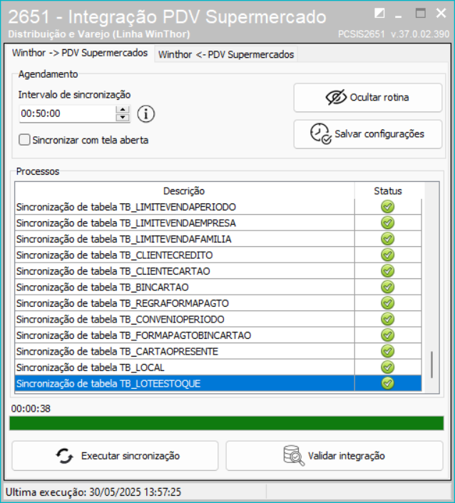The width and height of the screenshot is (455, 503).
Task: Maximize the Integração PDV Supermercado window
Action: point(420,14)
